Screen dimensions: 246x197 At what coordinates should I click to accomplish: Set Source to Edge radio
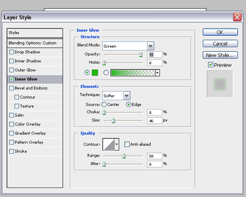click(128, 105)
